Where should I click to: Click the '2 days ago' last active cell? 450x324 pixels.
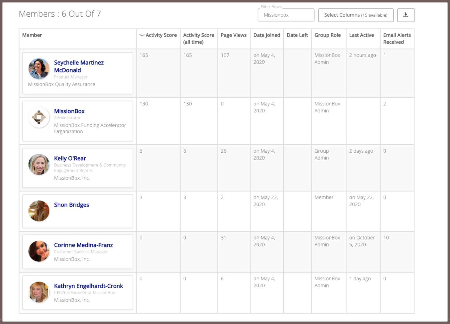[x=361, y=151]
